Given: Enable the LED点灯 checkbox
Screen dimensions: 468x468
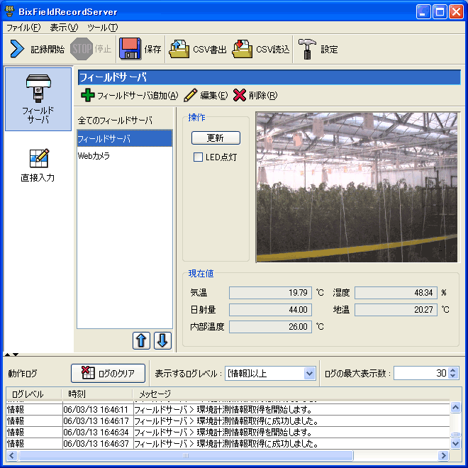Looking at the screenshot, I should click(x=199, y=157).
